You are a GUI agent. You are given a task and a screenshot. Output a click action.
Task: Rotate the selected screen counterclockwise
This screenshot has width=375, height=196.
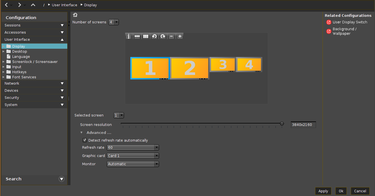coord(154,36)
